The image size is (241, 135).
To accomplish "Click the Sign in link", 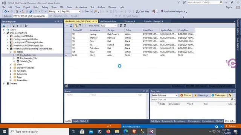I will 229,7.
